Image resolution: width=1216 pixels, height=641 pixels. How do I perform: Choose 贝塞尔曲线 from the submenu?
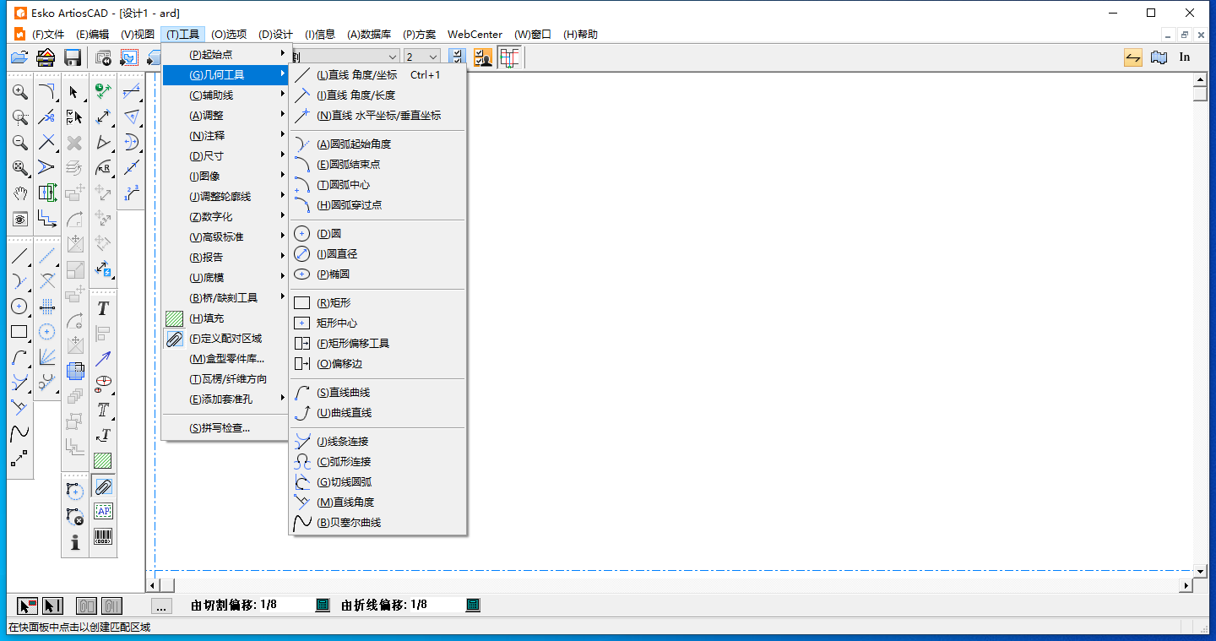pos(355,523)
